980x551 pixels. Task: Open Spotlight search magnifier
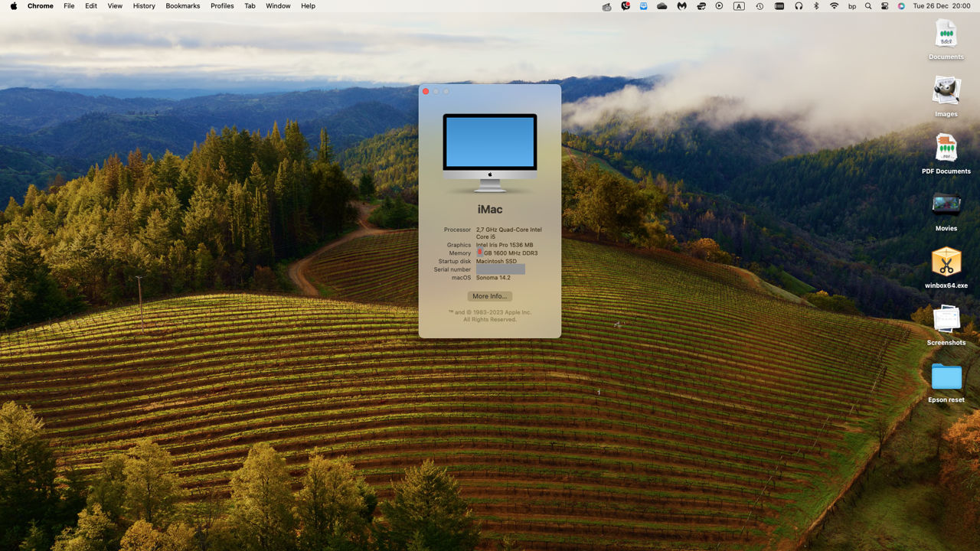pyautogui.click(x=868, y=5)
